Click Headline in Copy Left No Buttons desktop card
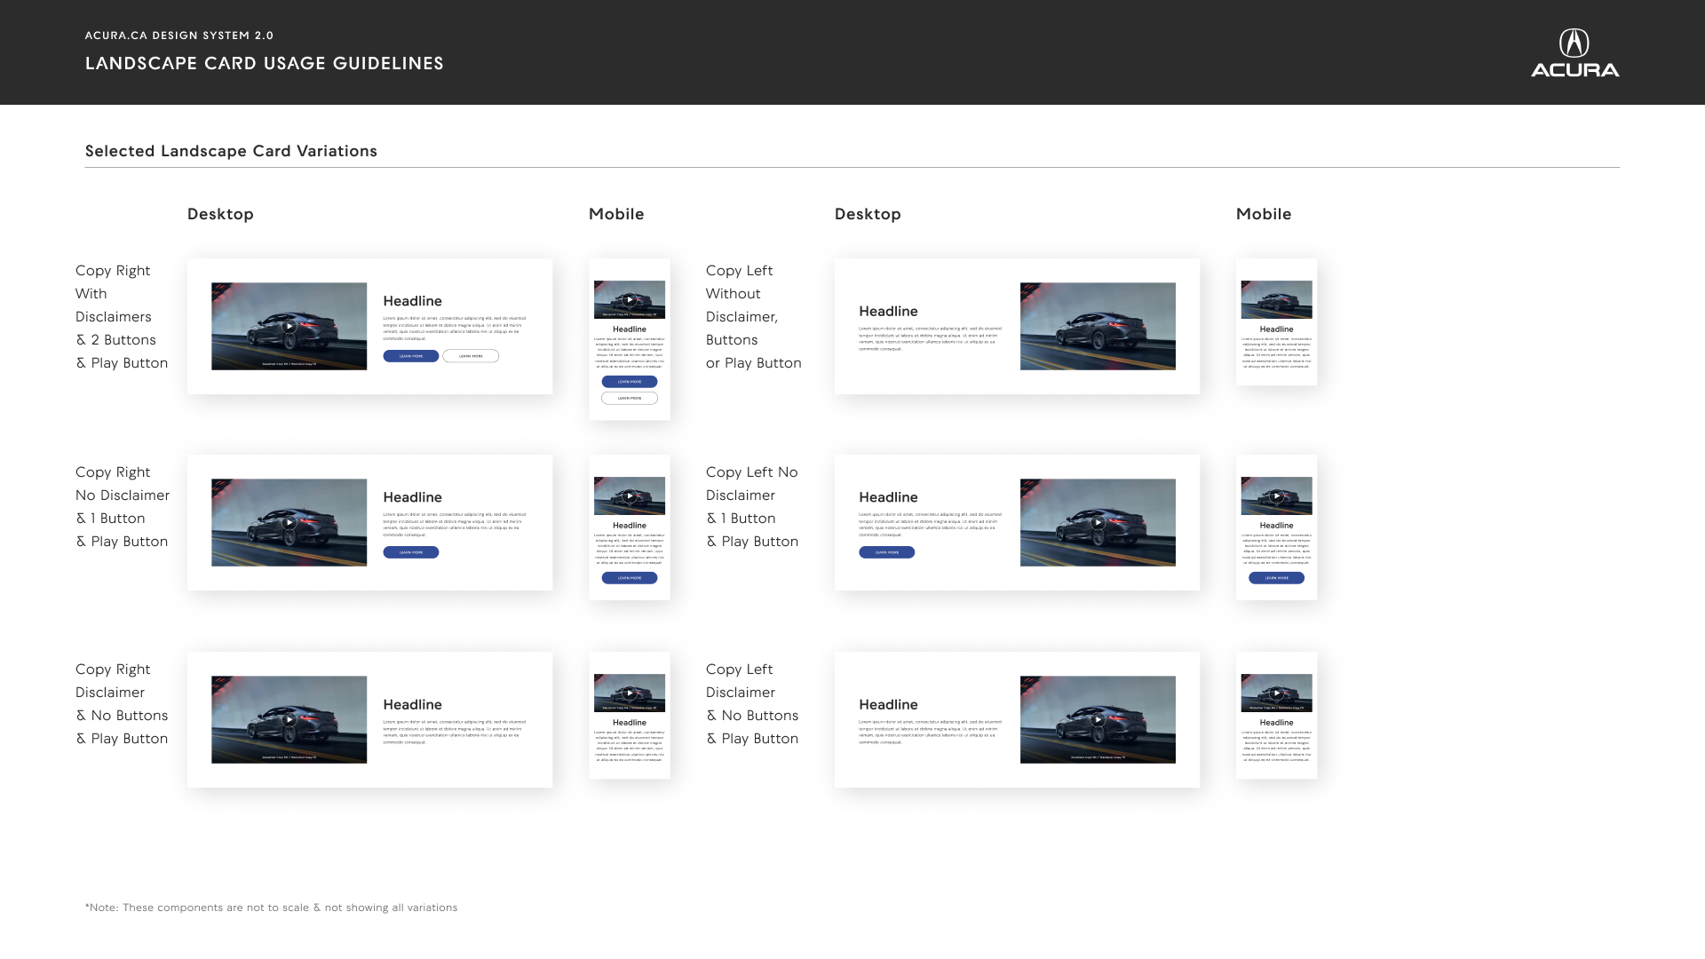Screen dimensions: 1705x959 point(888,704)
